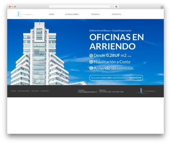Click the Teléfonos phone numbers in footer

point(111,92)
